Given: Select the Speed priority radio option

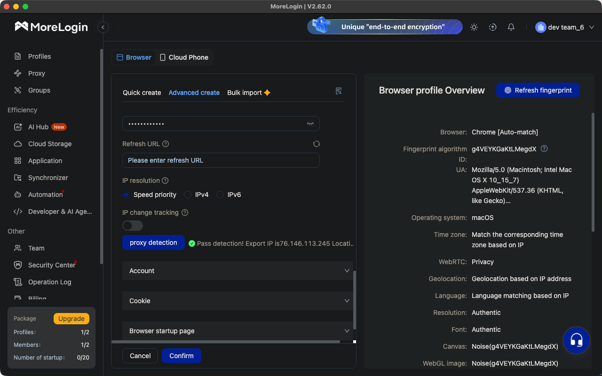Looking at the screenshot, I should (x=126, y=195).
